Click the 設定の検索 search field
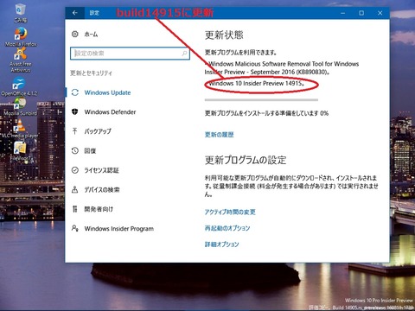The width and height of the screenshot is (415, 311). point(130,54)
